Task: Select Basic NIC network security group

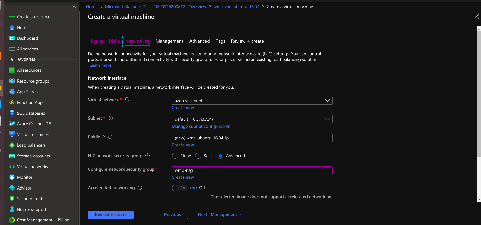Action: pos(198,156)
